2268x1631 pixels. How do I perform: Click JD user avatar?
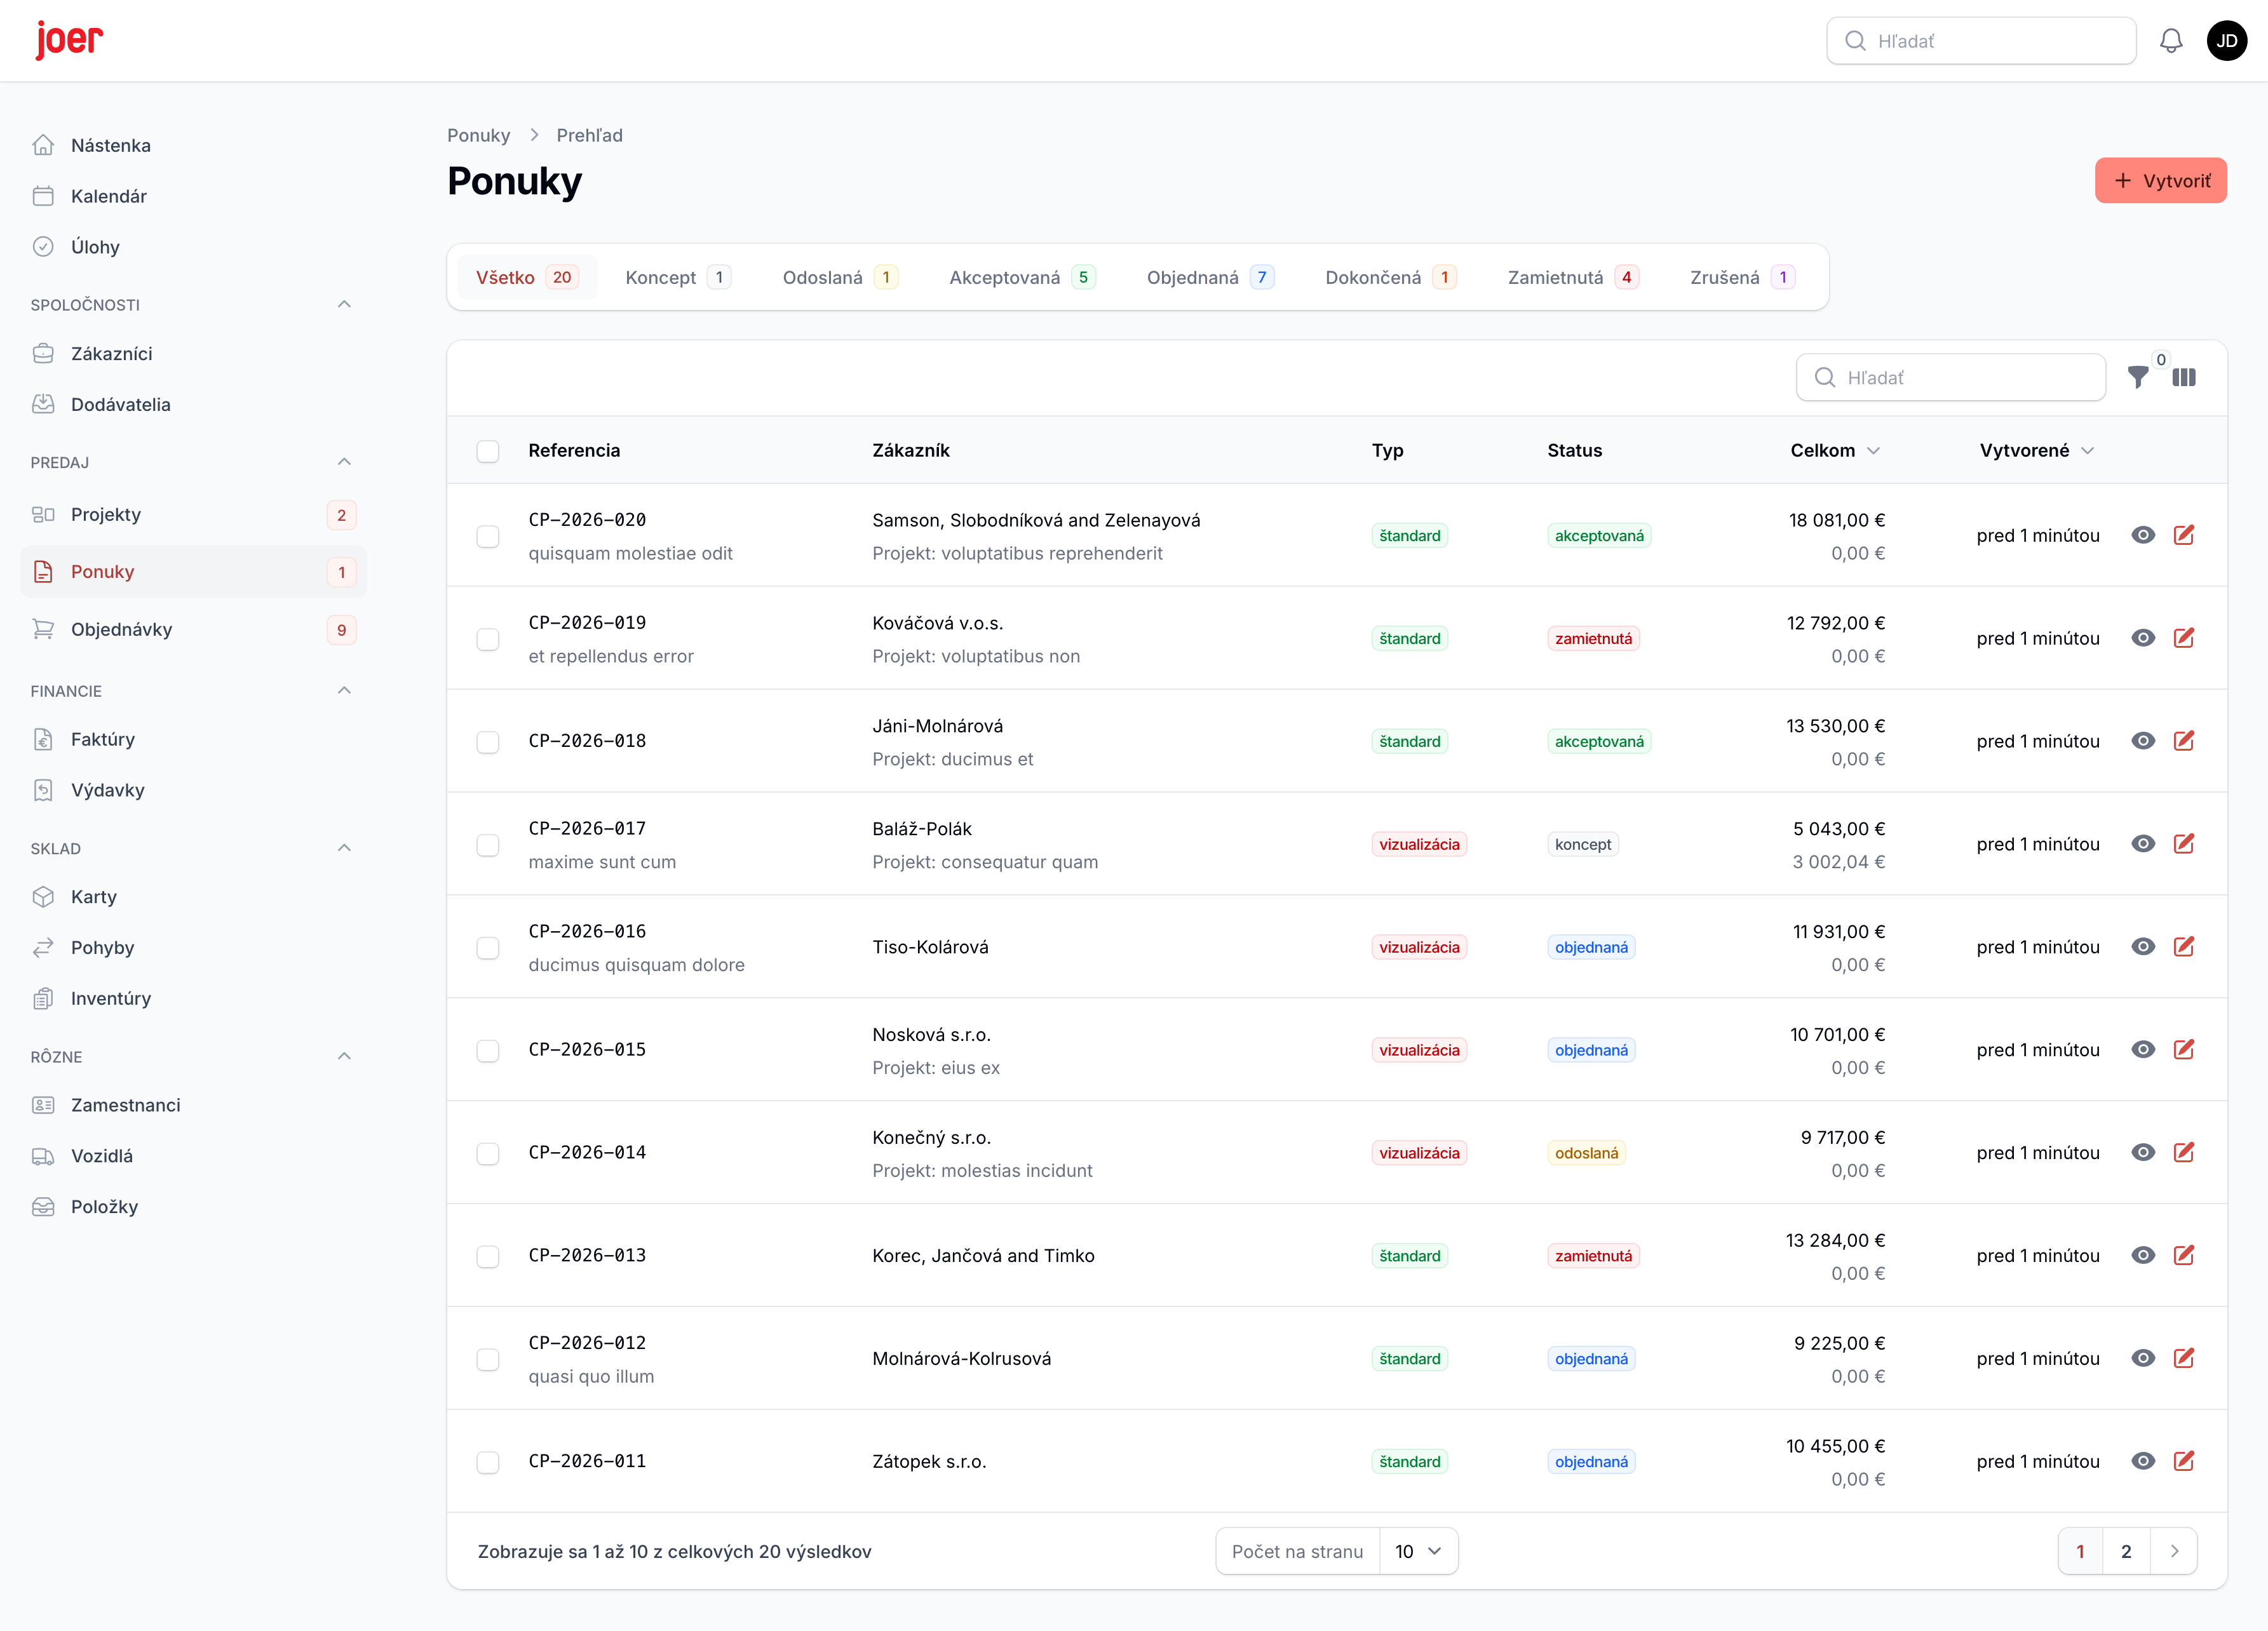point(2226,41)
